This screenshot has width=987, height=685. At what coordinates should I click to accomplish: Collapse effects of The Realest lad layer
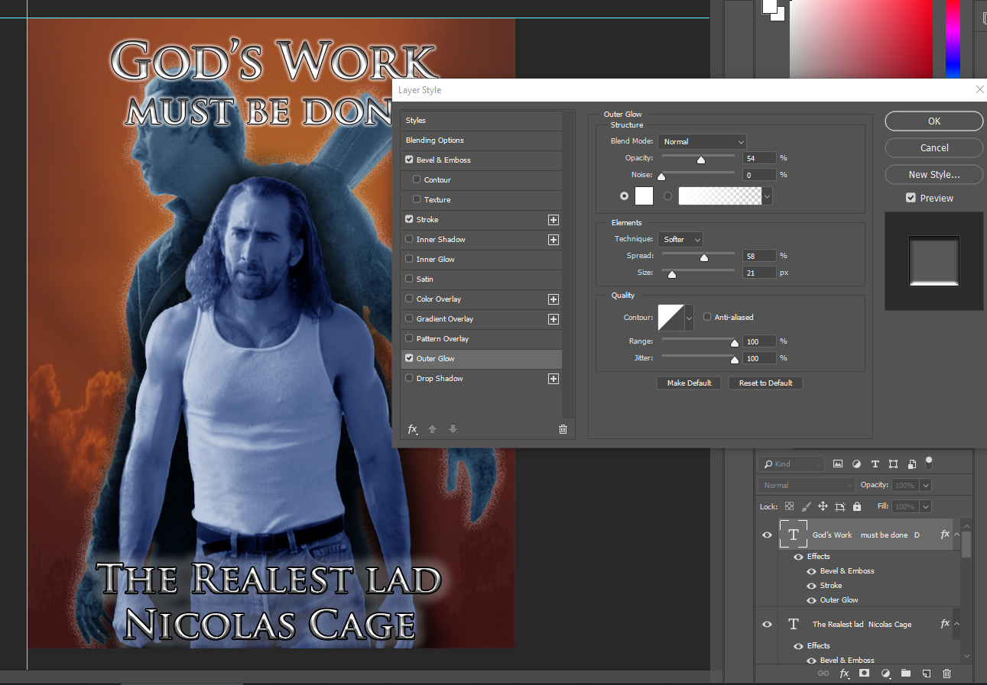tap(956, 624)
